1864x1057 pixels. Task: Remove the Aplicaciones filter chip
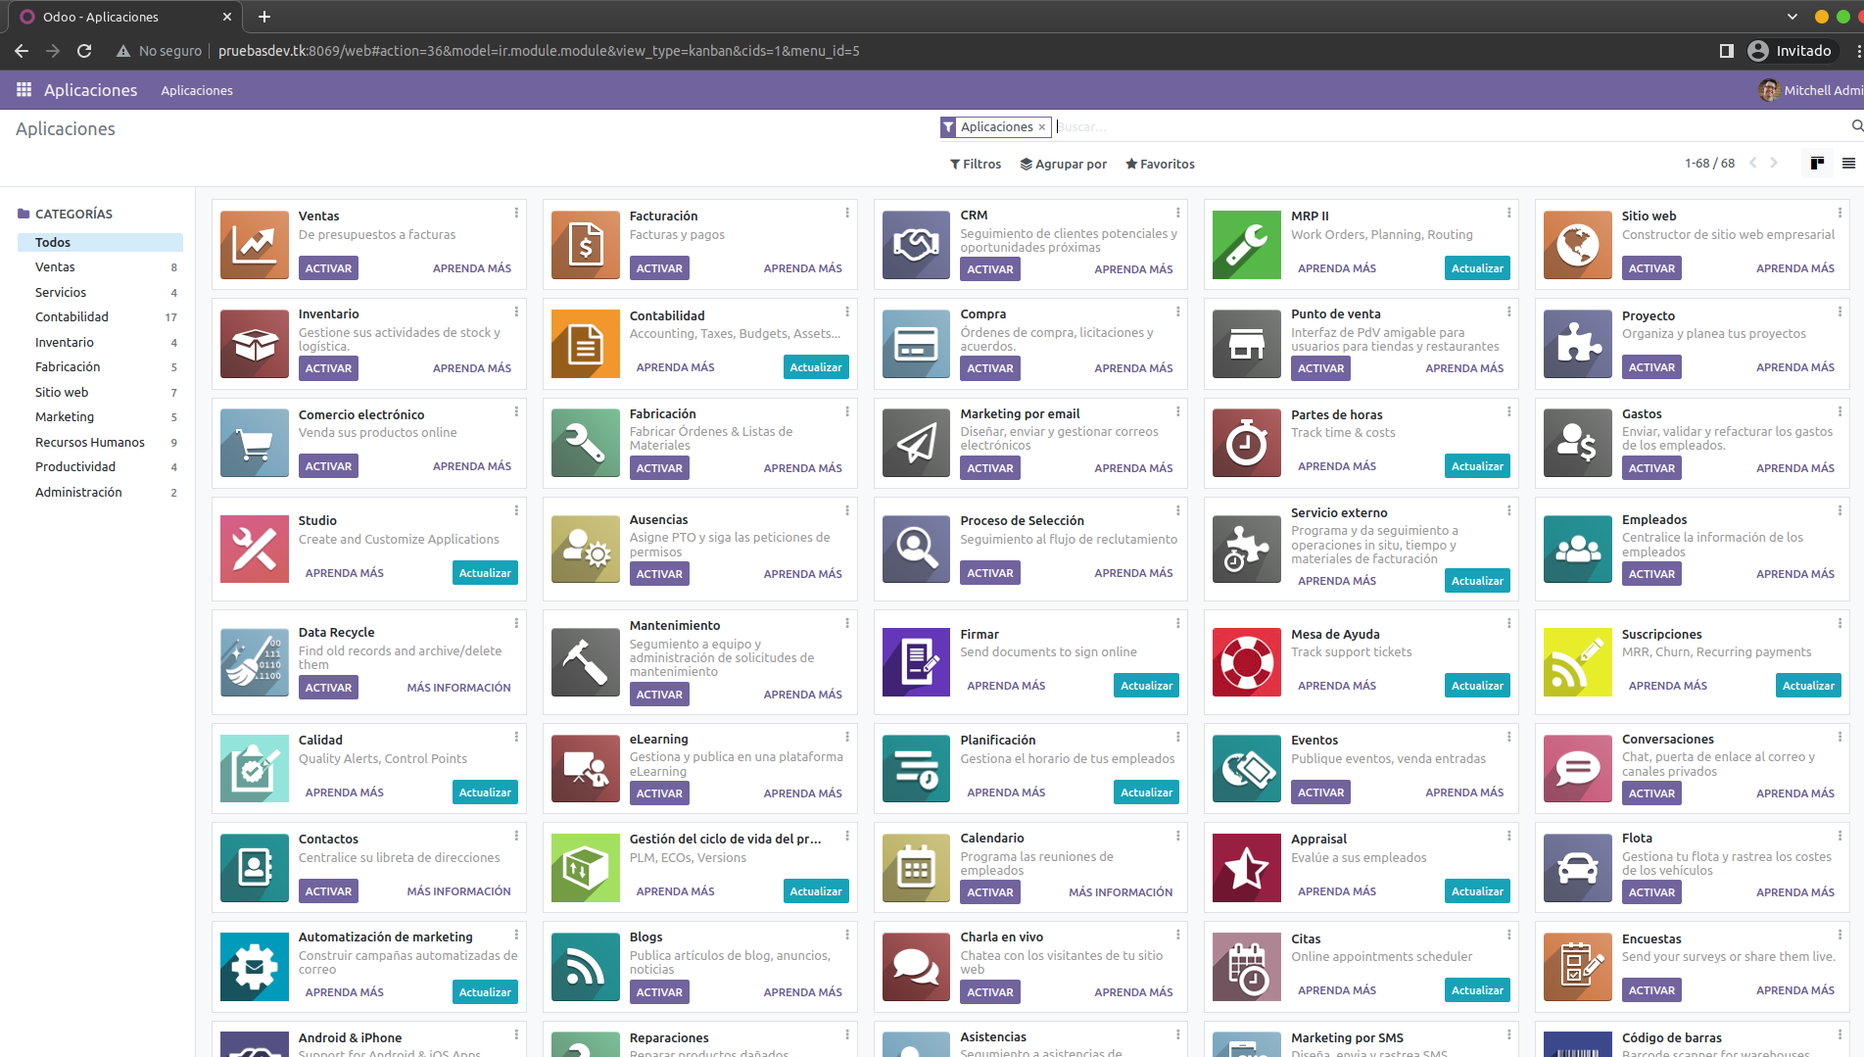click(x=1041, y=126)
